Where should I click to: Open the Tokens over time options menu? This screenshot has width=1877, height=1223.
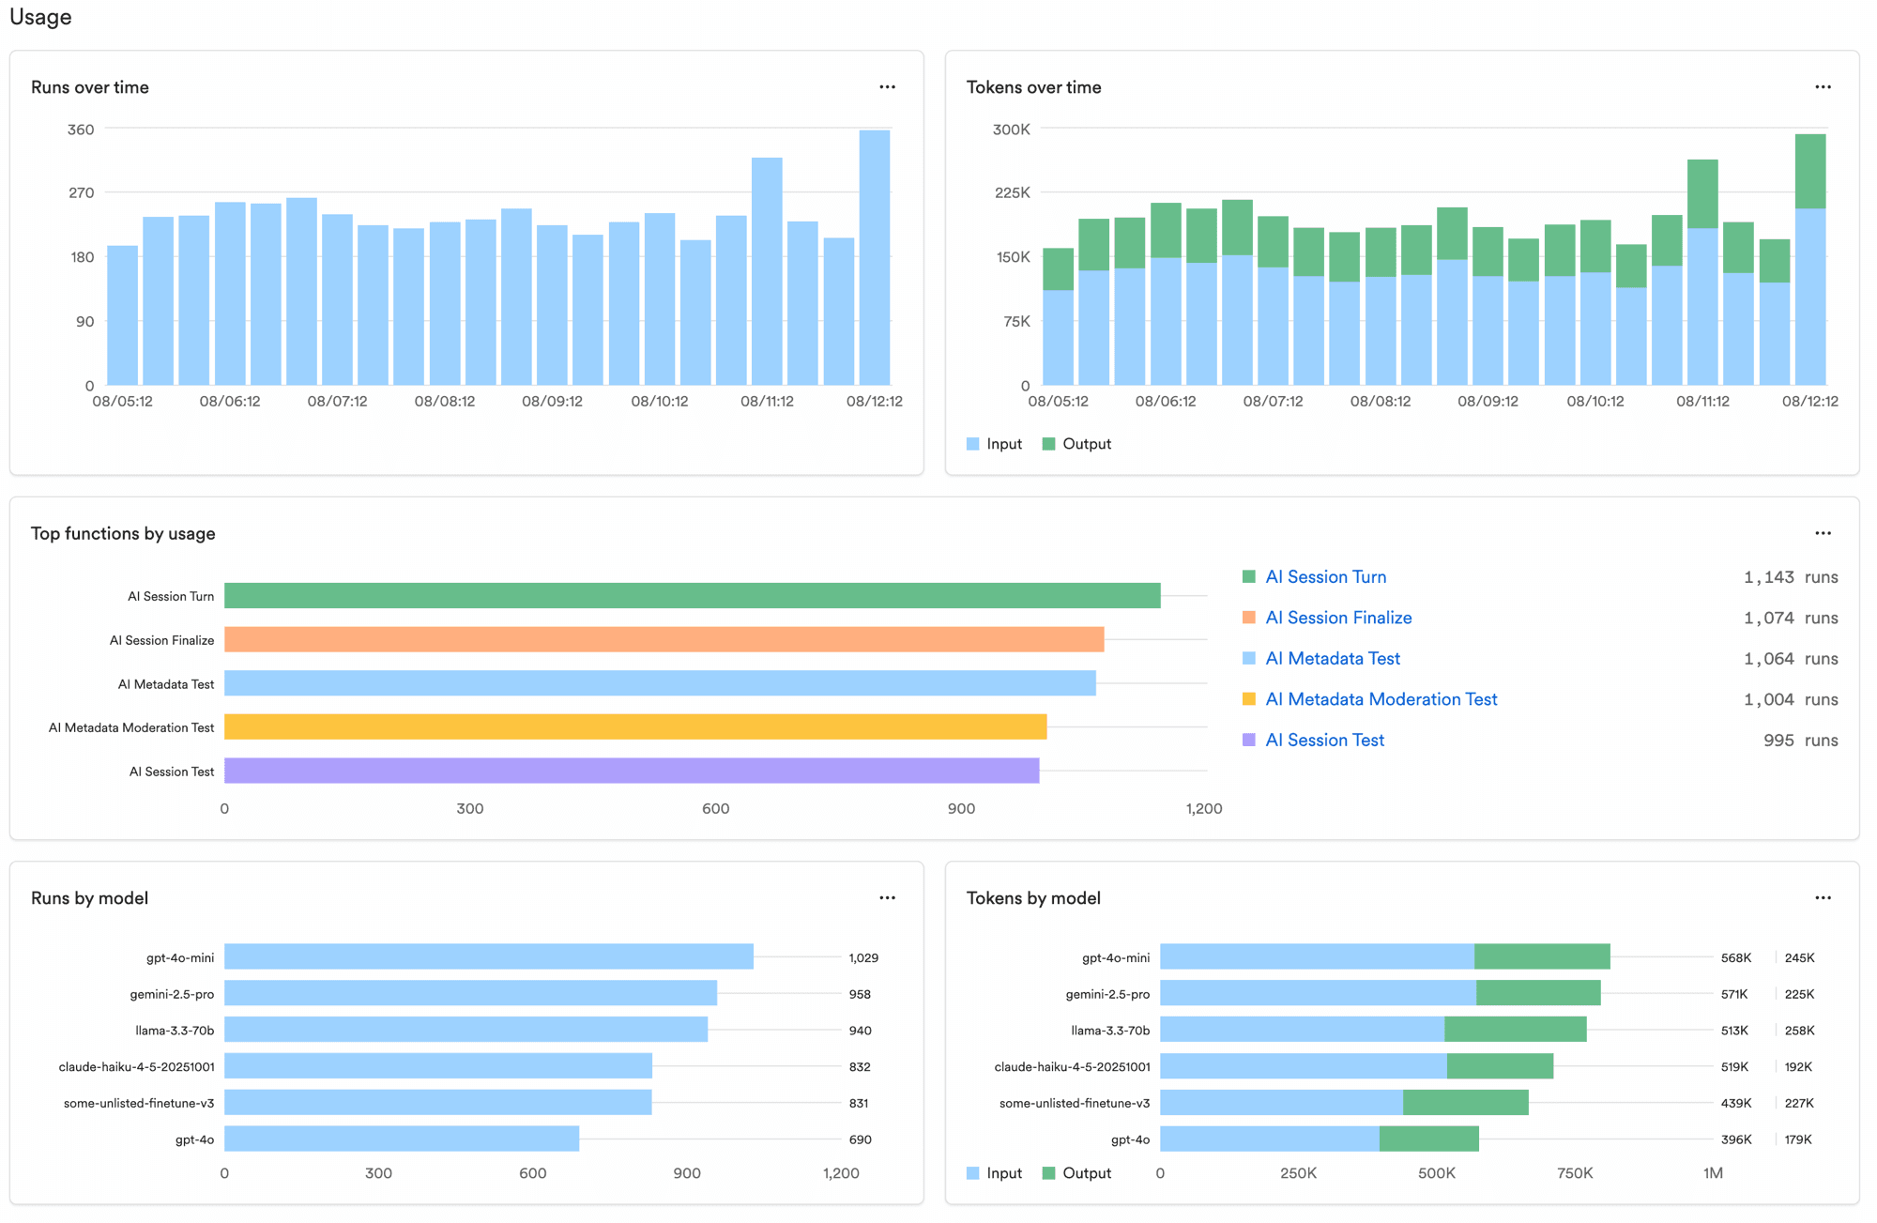[1823, 87]
